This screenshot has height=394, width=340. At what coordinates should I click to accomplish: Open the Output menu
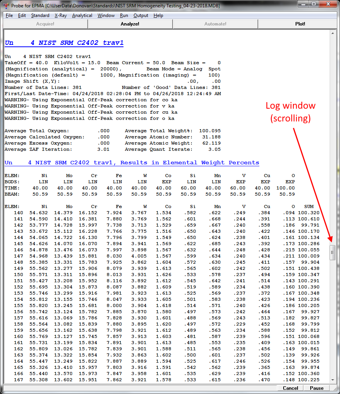(x=141, y=15)
